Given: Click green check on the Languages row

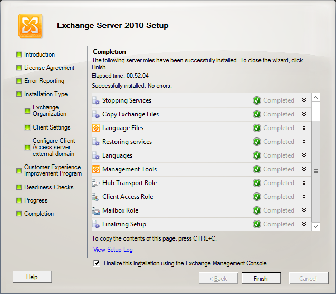Looking at the screenshot, I should coord(257,155).
